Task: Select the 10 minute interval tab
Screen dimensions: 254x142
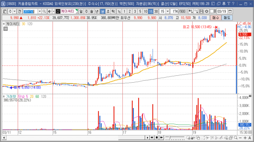Action: (146, 11)
